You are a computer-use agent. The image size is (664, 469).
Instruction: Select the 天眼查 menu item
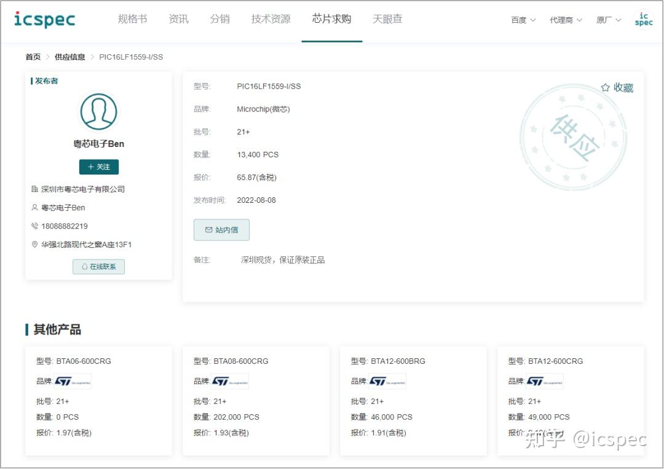coord(387,19)
